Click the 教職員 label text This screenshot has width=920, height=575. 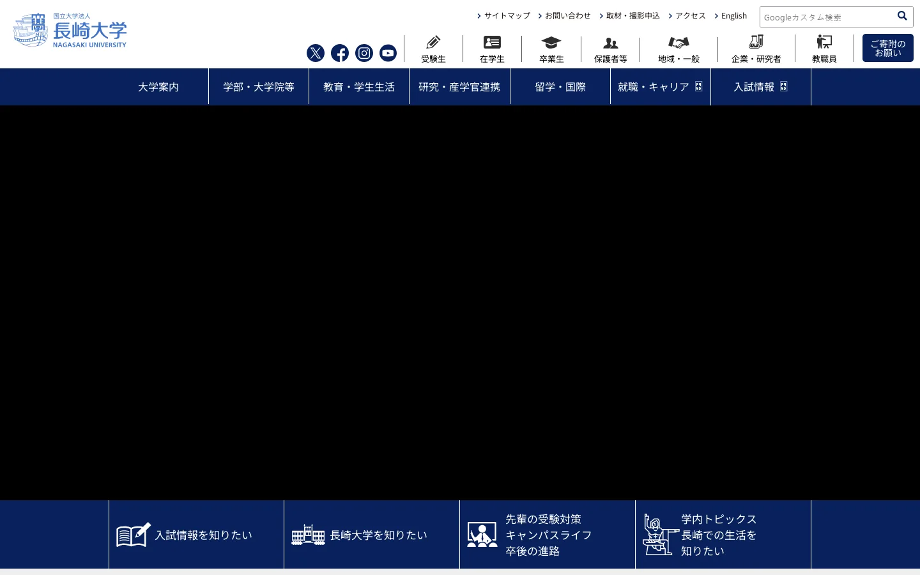(x=824, y=59)
